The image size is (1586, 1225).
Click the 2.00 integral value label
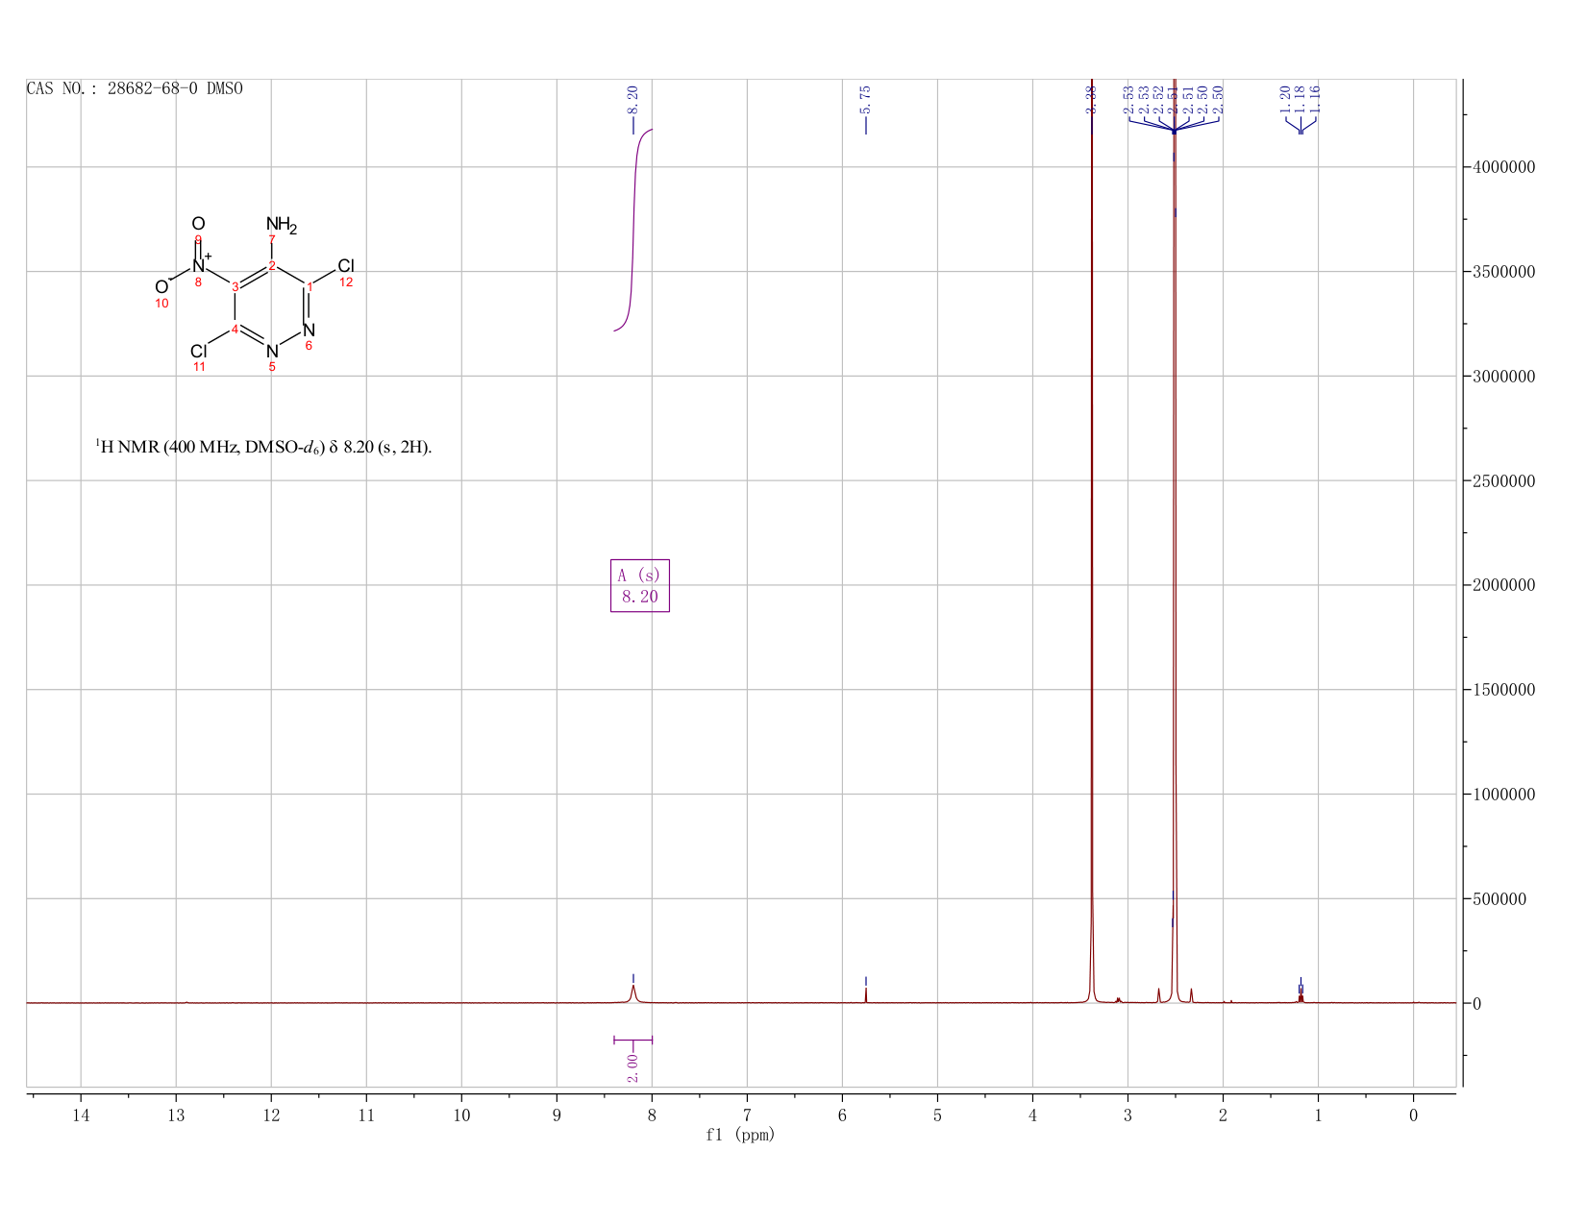point(632,1067)
